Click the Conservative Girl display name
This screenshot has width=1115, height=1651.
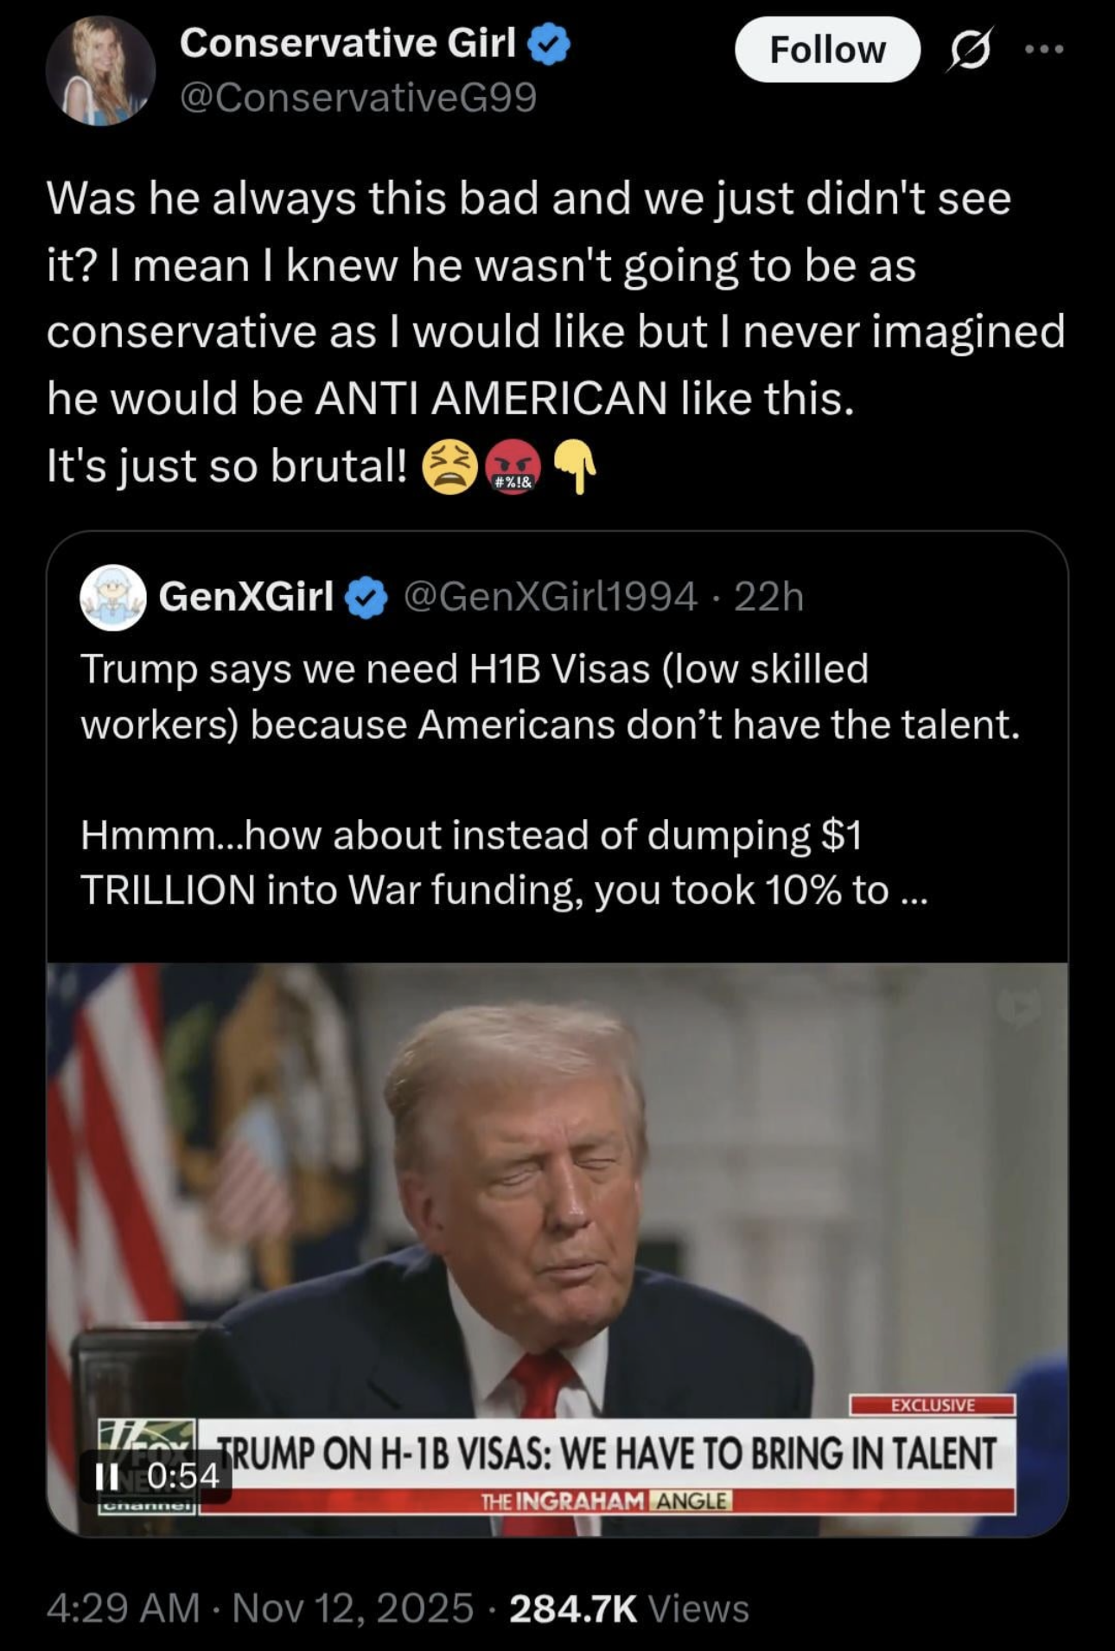pyautogui.click(x=347, y=43)
